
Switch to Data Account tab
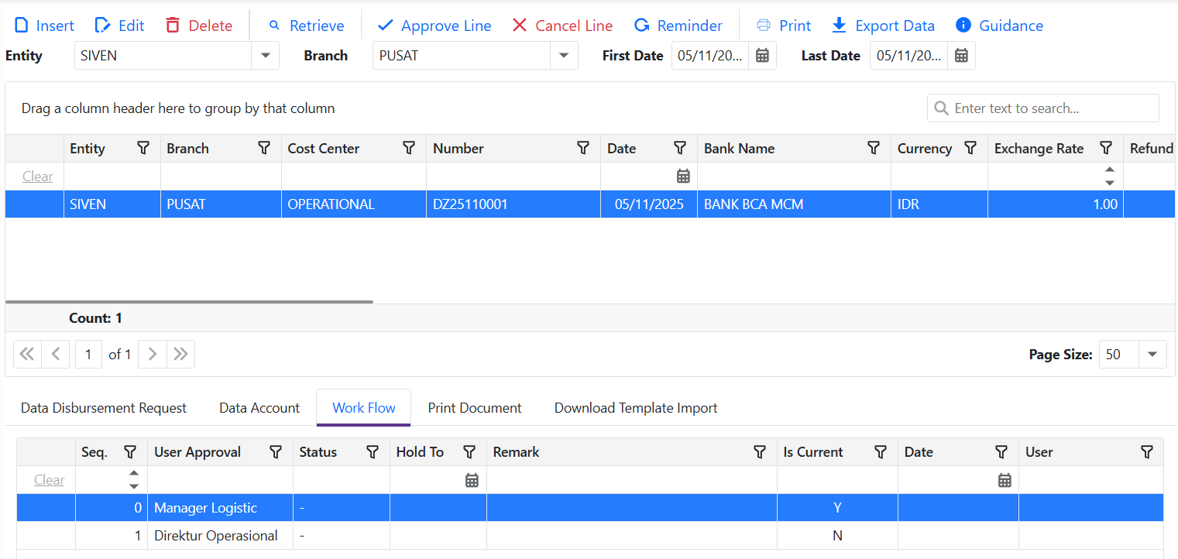pos(259,408)
